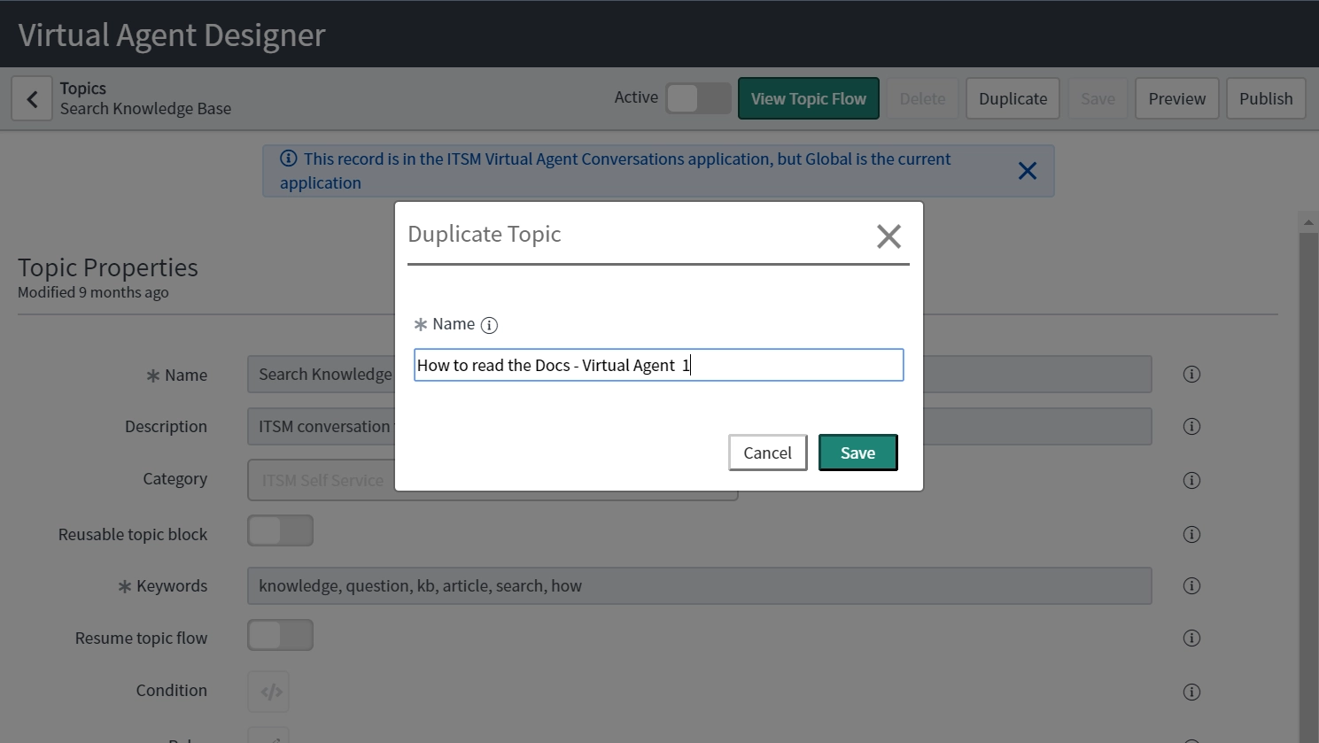This screenshot has height=743, width=1319.
Task: Click the Duplicate Topic dialog title
Action: point(484,234)
